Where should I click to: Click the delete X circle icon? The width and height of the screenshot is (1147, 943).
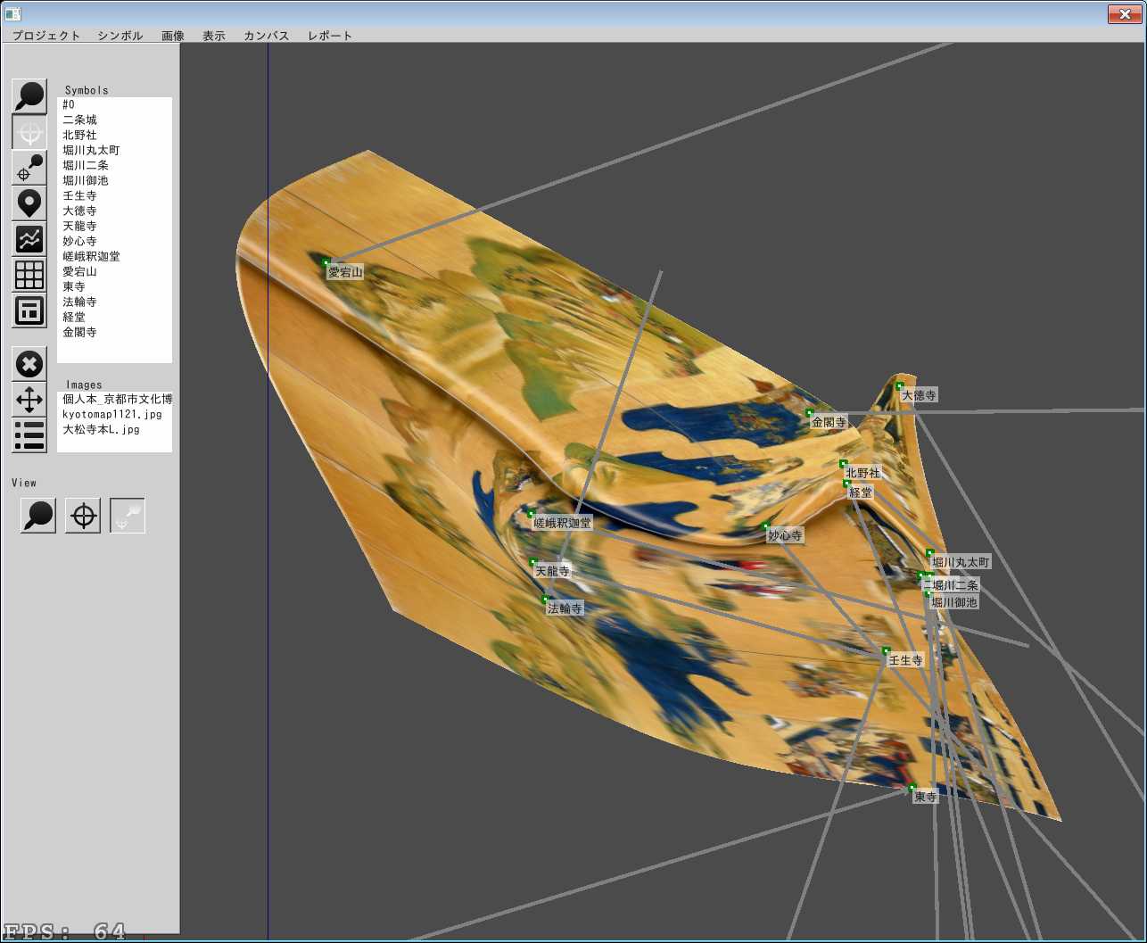pos(29,364)
